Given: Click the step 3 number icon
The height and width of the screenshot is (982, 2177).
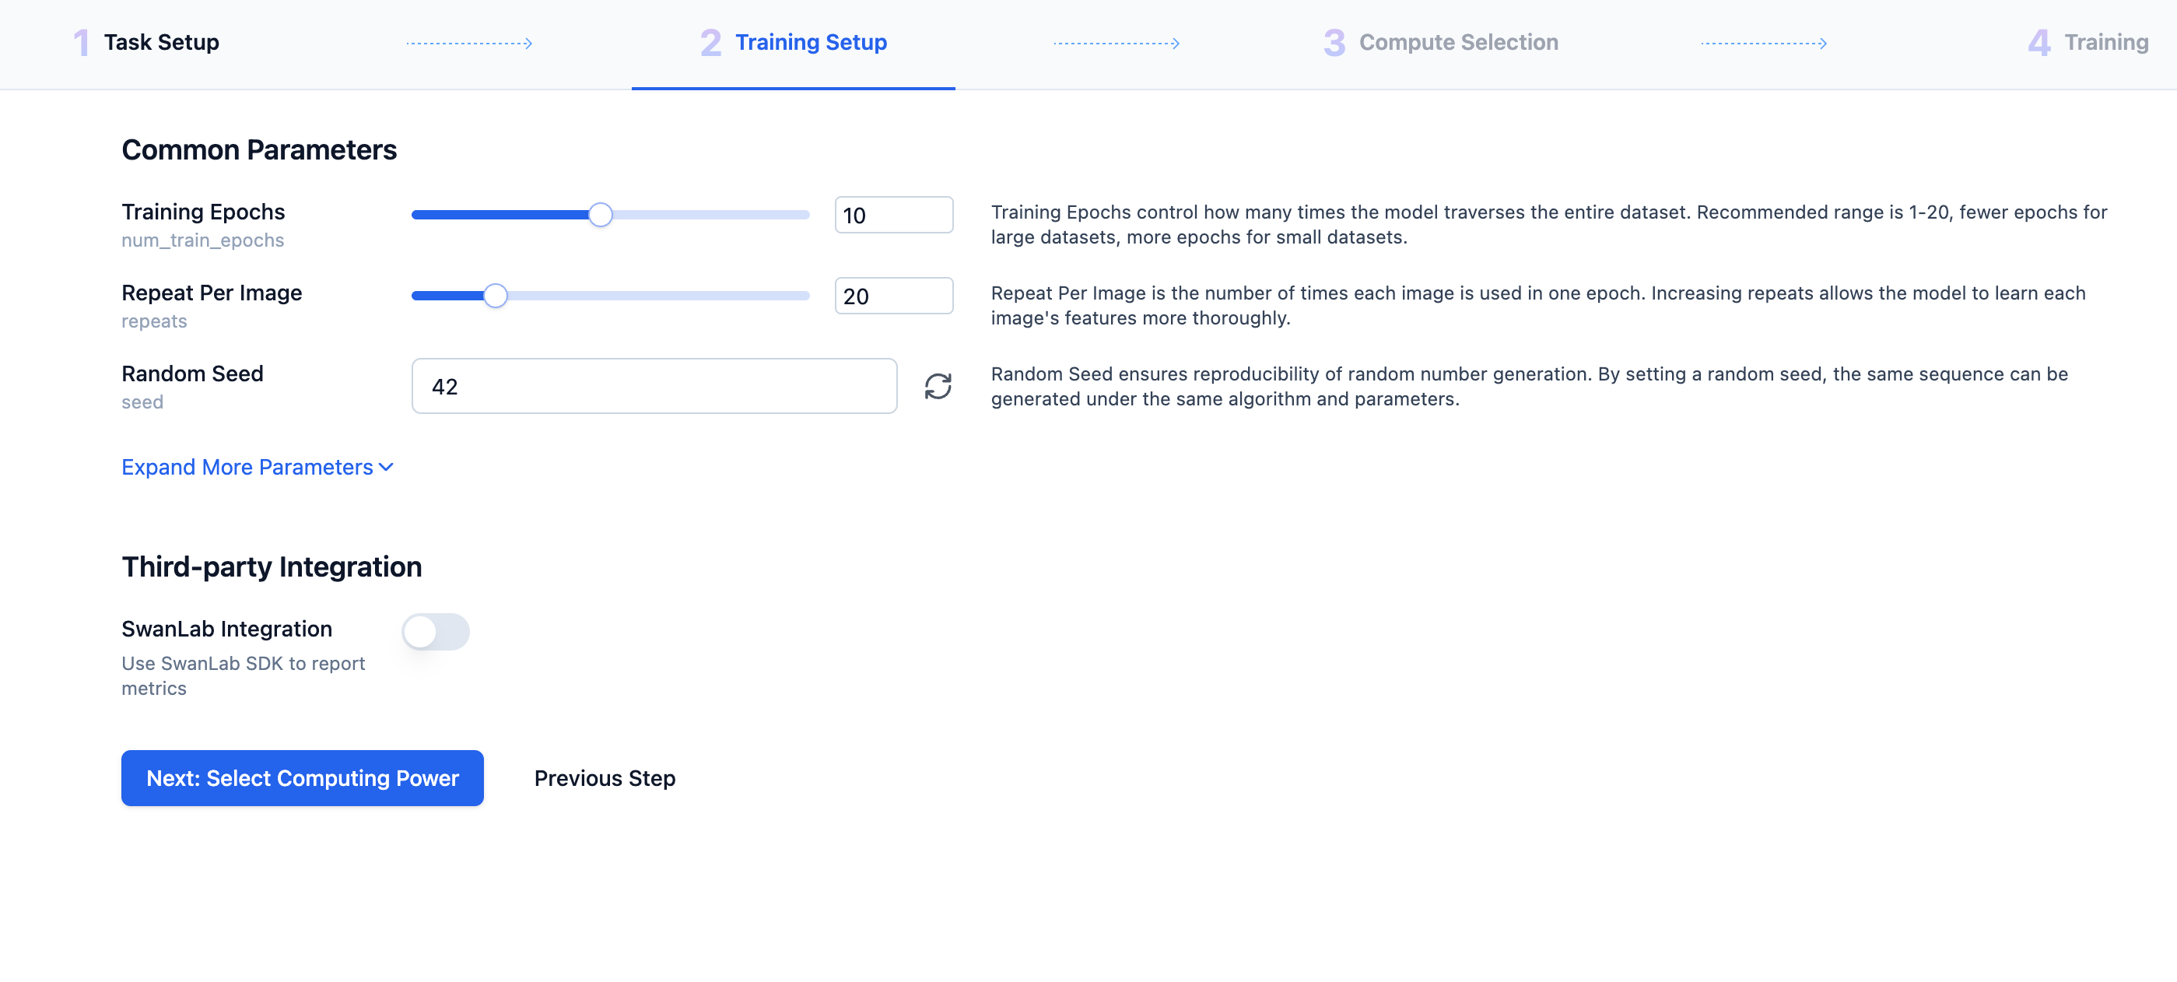Looking at the screenshot, I should [1334, 42].
